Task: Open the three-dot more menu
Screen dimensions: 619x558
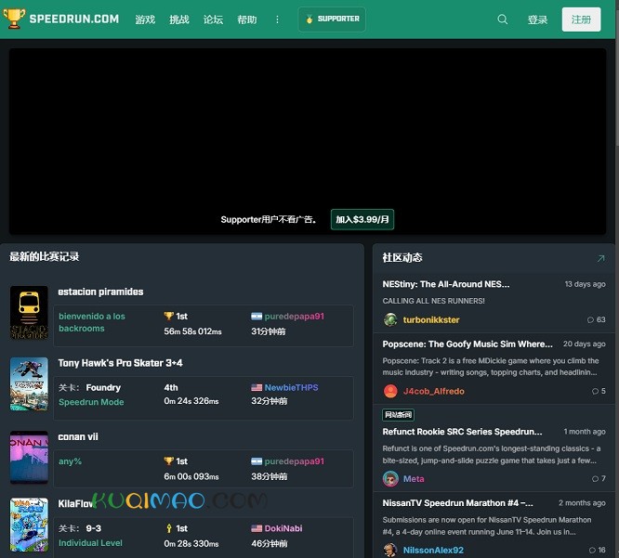Action: 277,19
